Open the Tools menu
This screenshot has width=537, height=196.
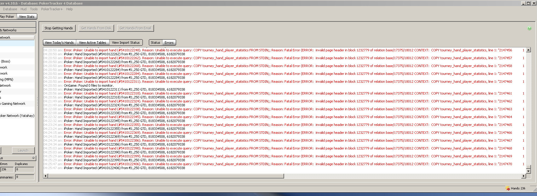click(34, 9)
